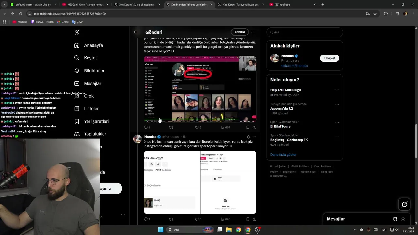This screenshot has height=235, width=418.
Task: Reply to the post with 676 views
Action: [147, 219]
